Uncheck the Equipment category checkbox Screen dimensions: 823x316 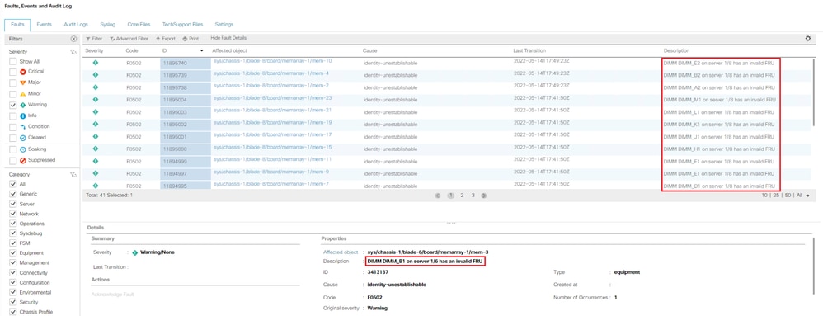pos(13,253)
